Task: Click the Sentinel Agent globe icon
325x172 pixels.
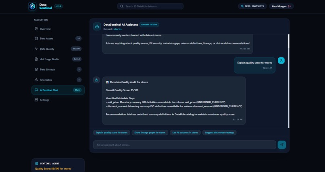Action: (x=37, y=164)
